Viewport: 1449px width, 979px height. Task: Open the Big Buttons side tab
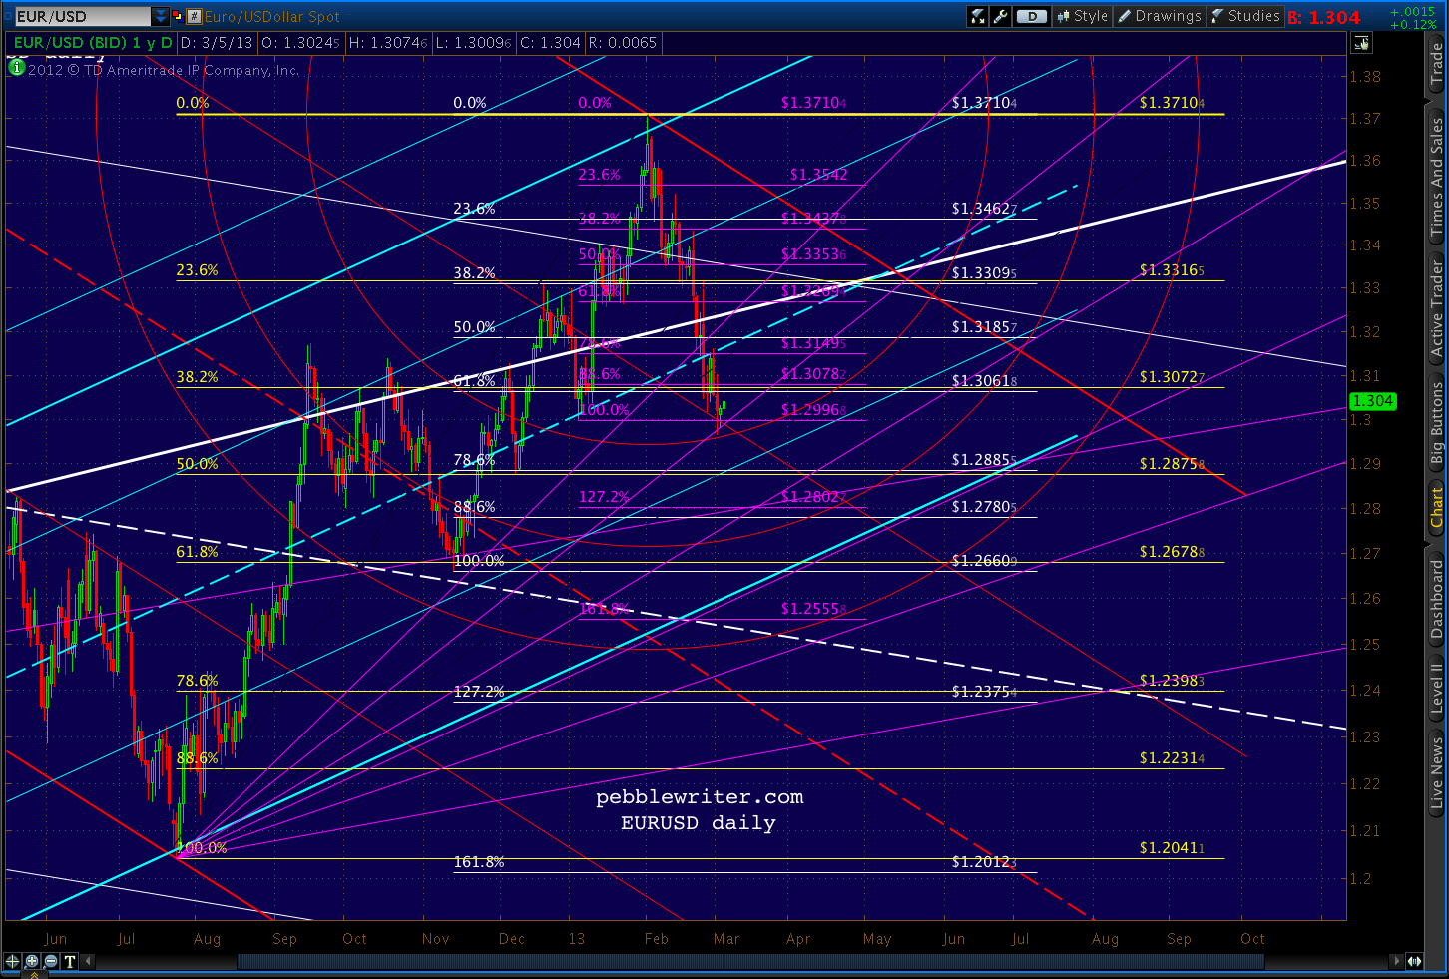click(x=1437, y=424)
